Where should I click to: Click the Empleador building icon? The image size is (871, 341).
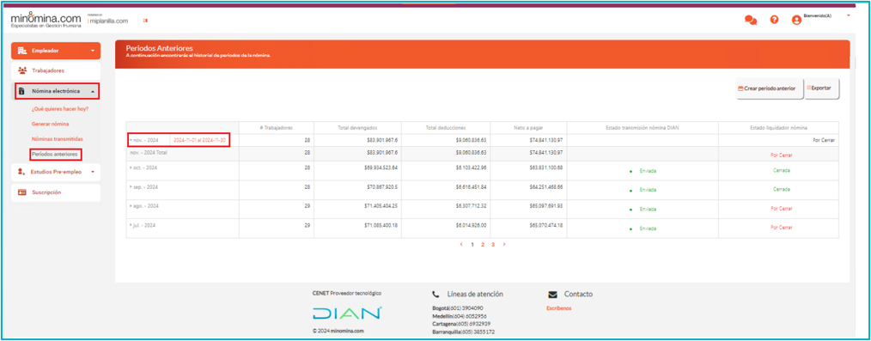(22, 51)
